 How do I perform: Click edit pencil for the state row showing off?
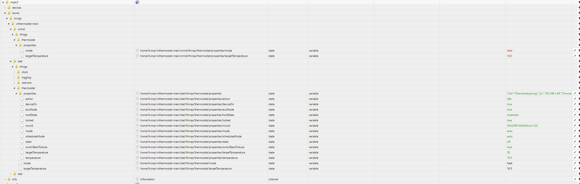(x=575, y=142)
